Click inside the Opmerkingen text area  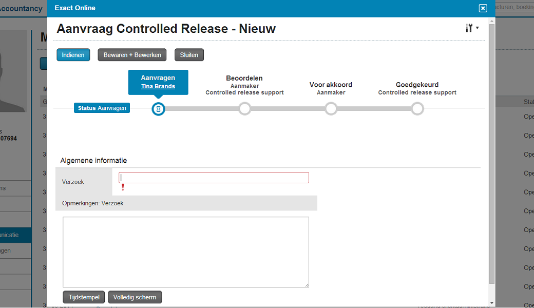pyautogui.click(x=185, y=252)
